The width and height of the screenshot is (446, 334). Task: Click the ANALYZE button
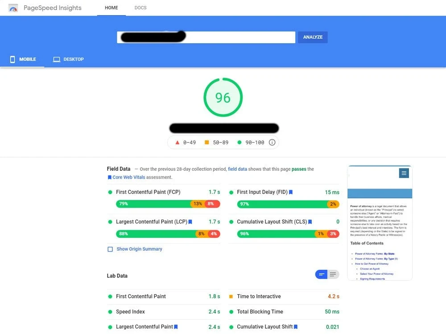[313, 37]
